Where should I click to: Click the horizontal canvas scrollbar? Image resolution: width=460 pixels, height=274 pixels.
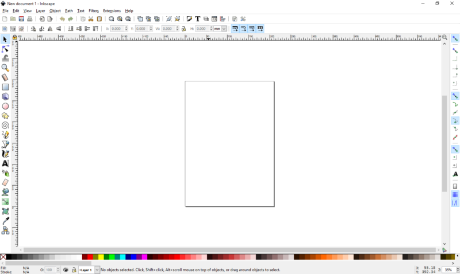(229, 250)
